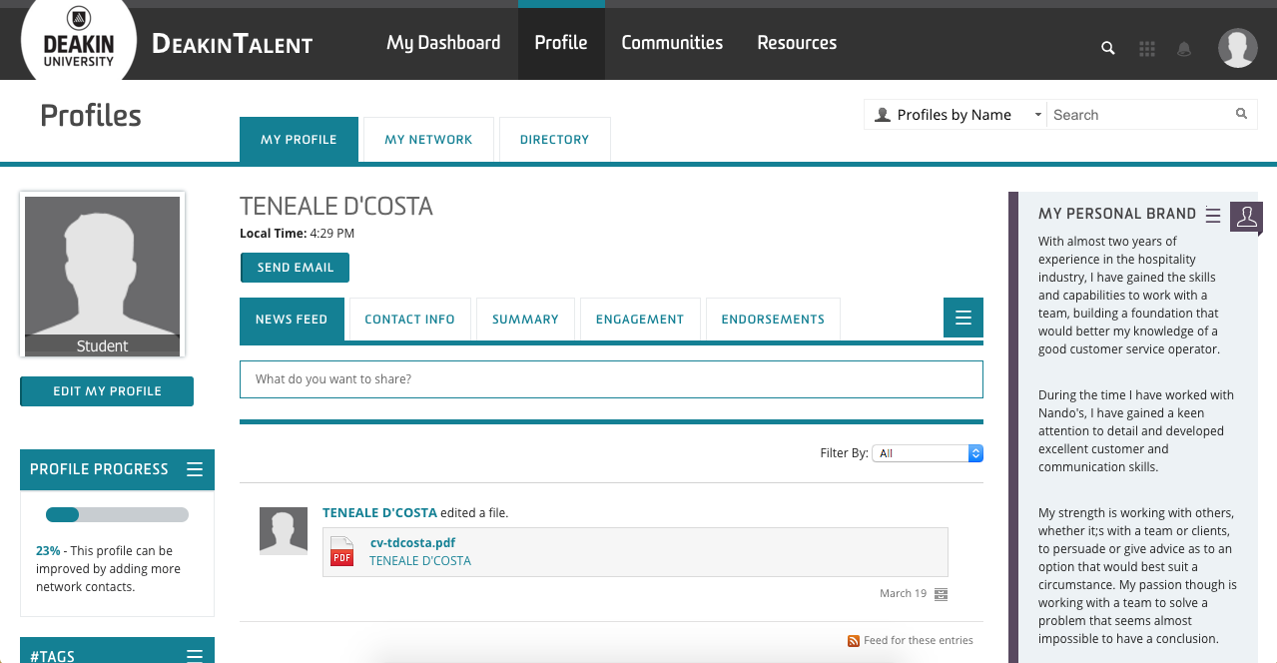
Task: Open the My Personal Brand panel menu
Action: pos(1212,215)
